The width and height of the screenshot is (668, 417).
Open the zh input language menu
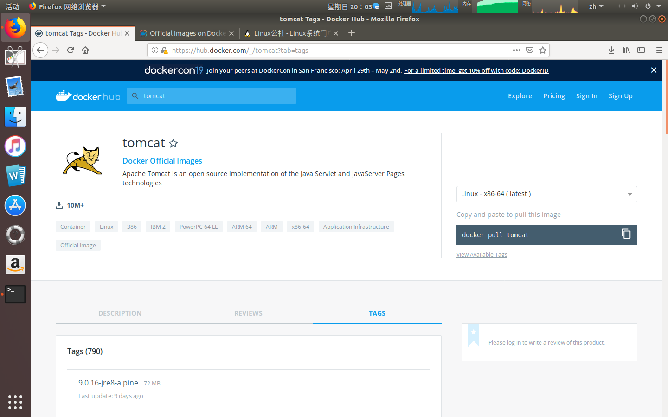pyautogui.click(x=596, y=6)
